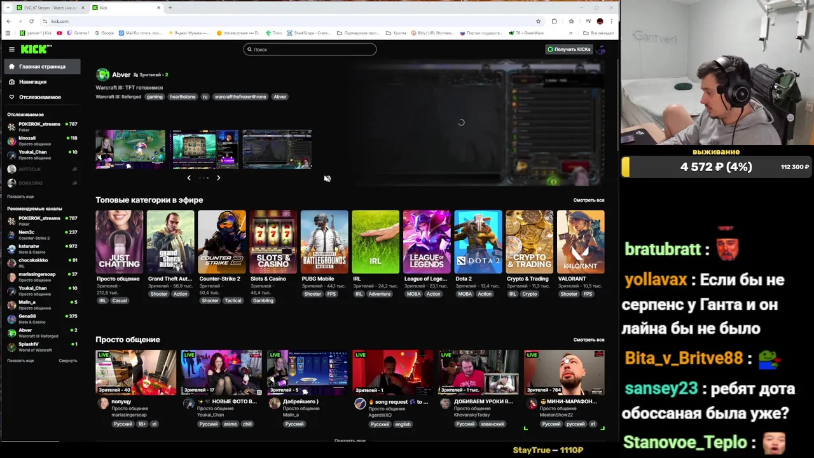This screenshot has width=814, height=458.
Task: Open the tab search dropdown arrow
Action: (x=8, y=8)
